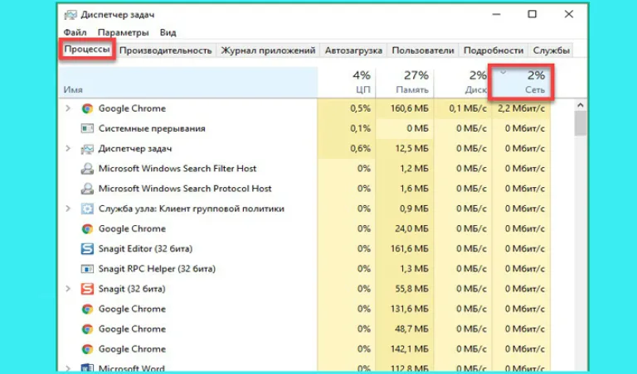Click Chrome icon in the 48,7 МБ row

pos(87,329)
